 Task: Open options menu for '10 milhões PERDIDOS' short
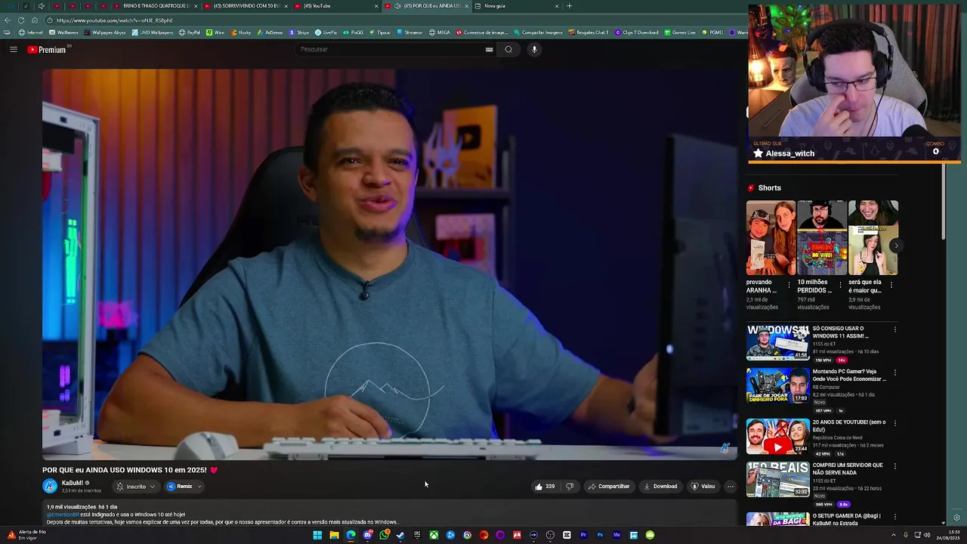point(840,285)
